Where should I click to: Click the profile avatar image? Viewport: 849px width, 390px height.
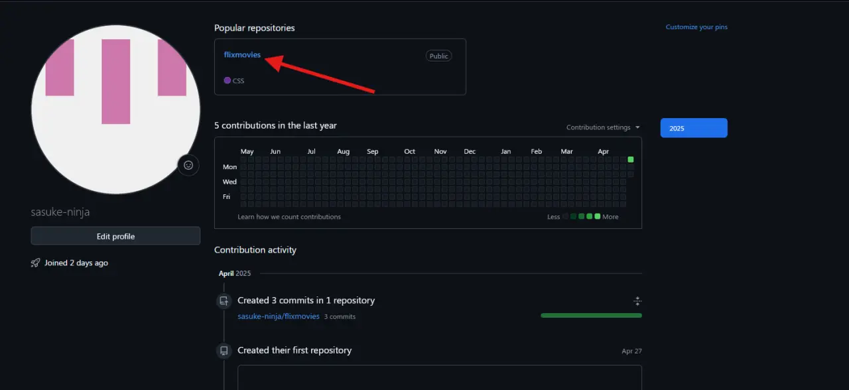tap(115, 110)
